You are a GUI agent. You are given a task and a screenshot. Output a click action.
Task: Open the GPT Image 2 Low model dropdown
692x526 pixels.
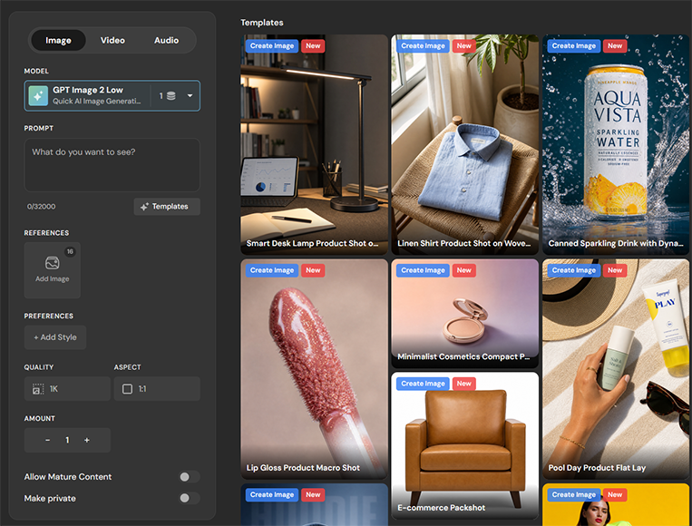(x=112, y=95)
